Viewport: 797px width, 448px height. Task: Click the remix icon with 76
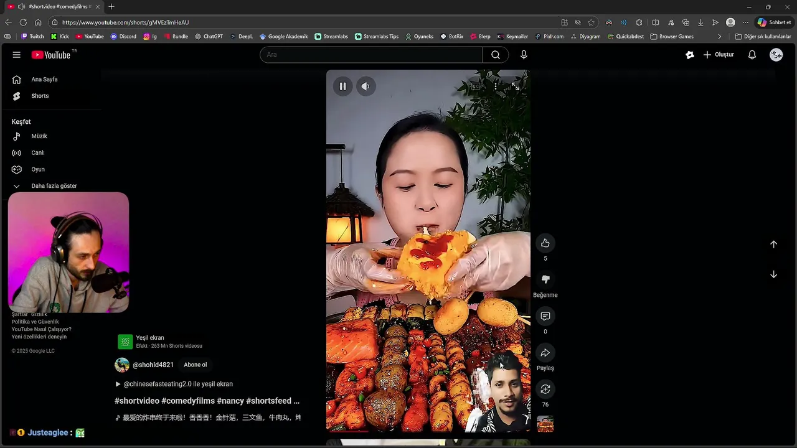545,389
